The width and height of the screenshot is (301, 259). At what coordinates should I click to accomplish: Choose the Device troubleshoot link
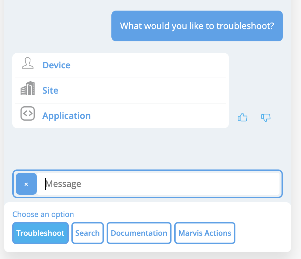56,65
